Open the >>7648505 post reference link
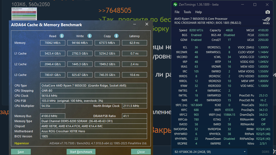 115,11
